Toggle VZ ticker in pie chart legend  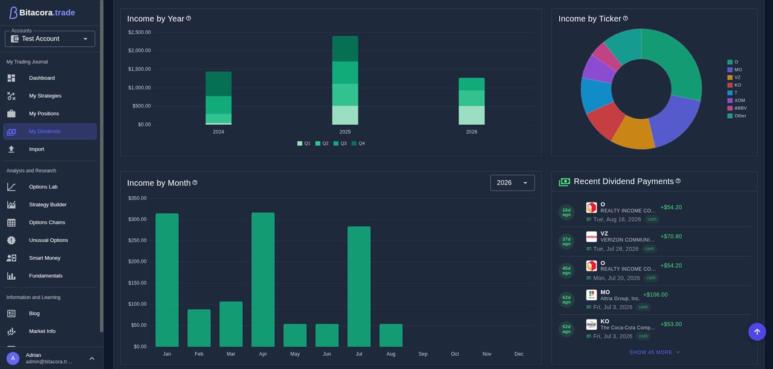coord(734,77)
